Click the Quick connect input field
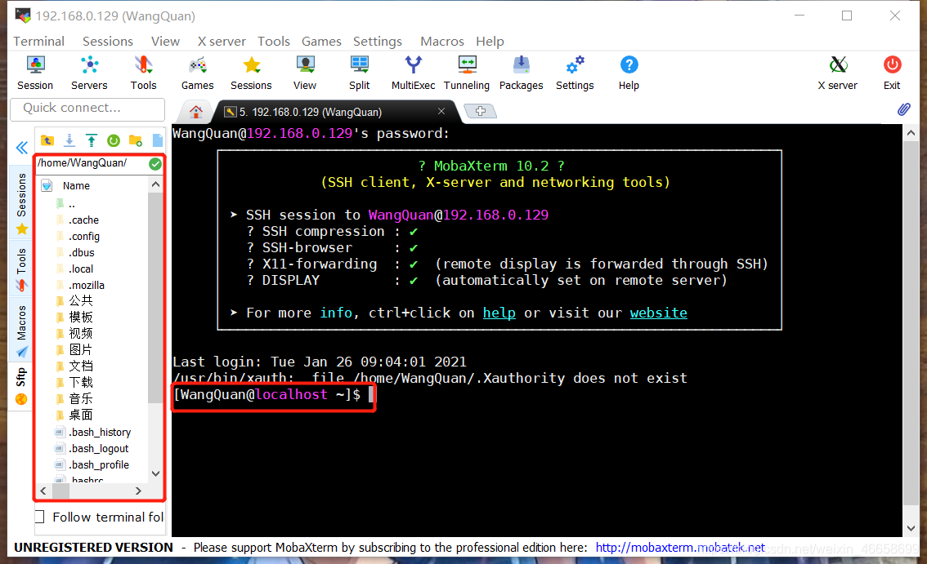Viewport: 927px width, 564px height. 87,109
